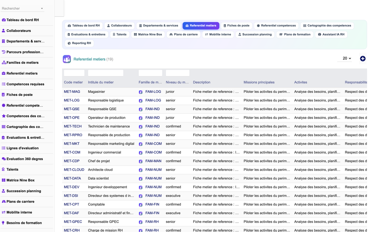Open the Plans de formation tab
Screen dimensions: 375x232
pos(295,34)
